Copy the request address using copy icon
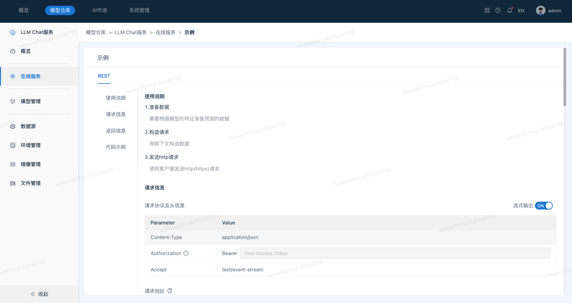Image resolution: width=572 pixels, height=303 pixels. tap(169, 291)
